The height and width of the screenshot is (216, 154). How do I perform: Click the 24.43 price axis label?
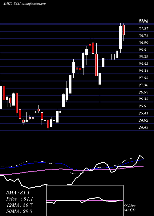tap(144, 127)
